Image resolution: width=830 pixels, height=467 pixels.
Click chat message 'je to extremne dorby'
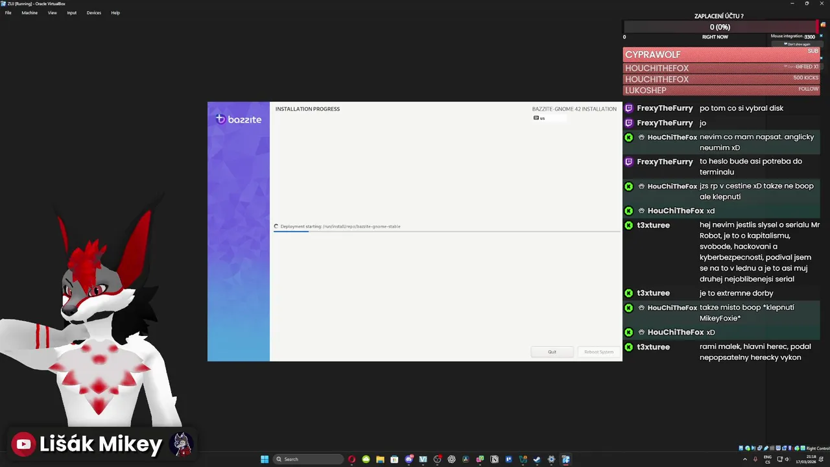pos(736,293)
